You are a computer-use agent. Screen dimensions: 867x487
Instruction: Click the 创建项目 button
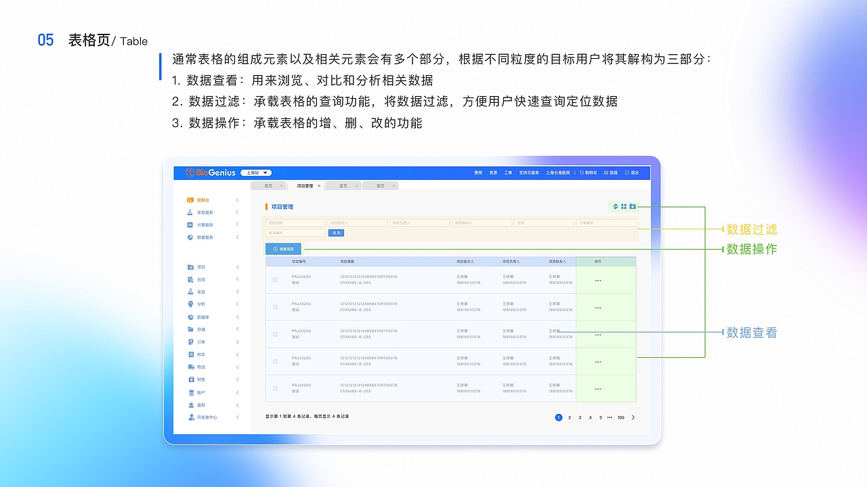(283, 249)
